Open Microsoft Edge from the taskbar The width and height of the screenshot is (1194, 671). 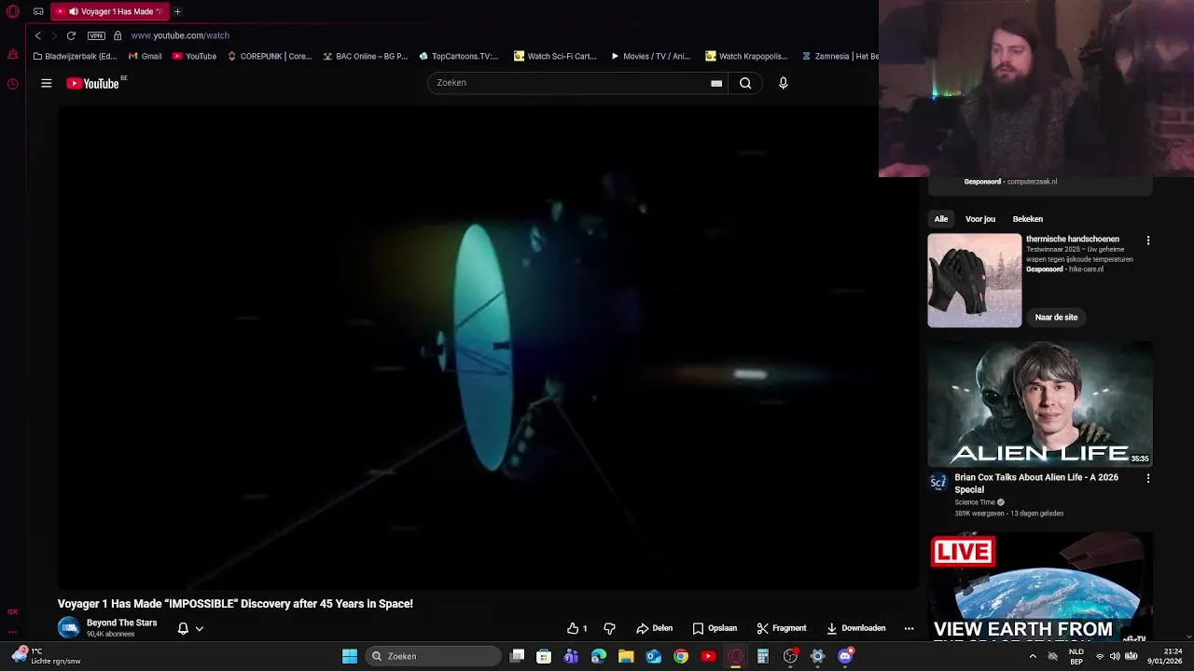(599, 656)
